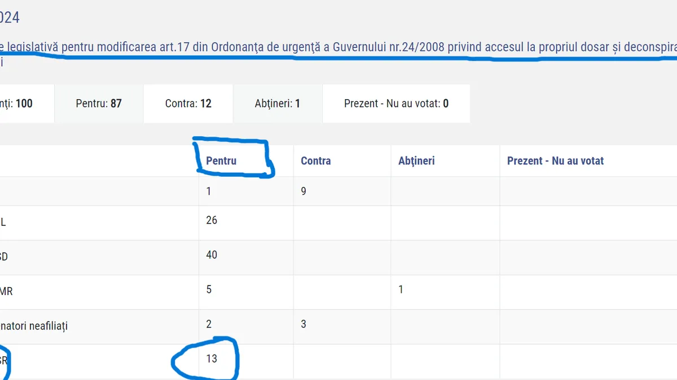Click the first-row Pentru cell showing 1
The width and height of the screenshot is (677, 380).
209,191
